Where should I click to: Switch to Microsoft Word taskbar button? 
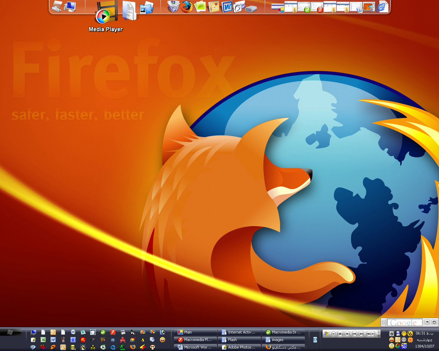point(195,347)
